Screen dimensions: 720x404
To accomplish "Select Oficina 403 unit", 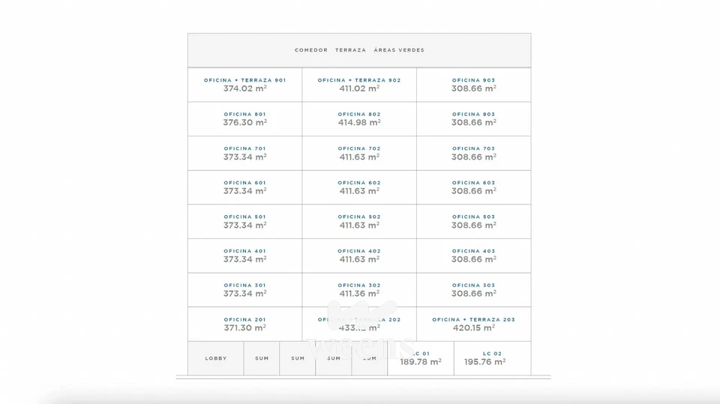I will (x=473, y=256).
